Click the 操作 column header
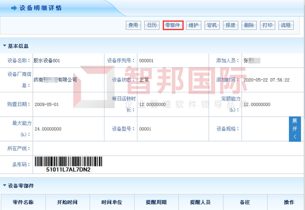Viewport: 305px width, 210px height. (289, 203)
